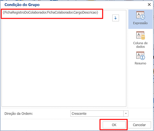Click the FichaRegistroDoColaborador part of expression
The image size is (154, 131).
(x=25, y=12)
